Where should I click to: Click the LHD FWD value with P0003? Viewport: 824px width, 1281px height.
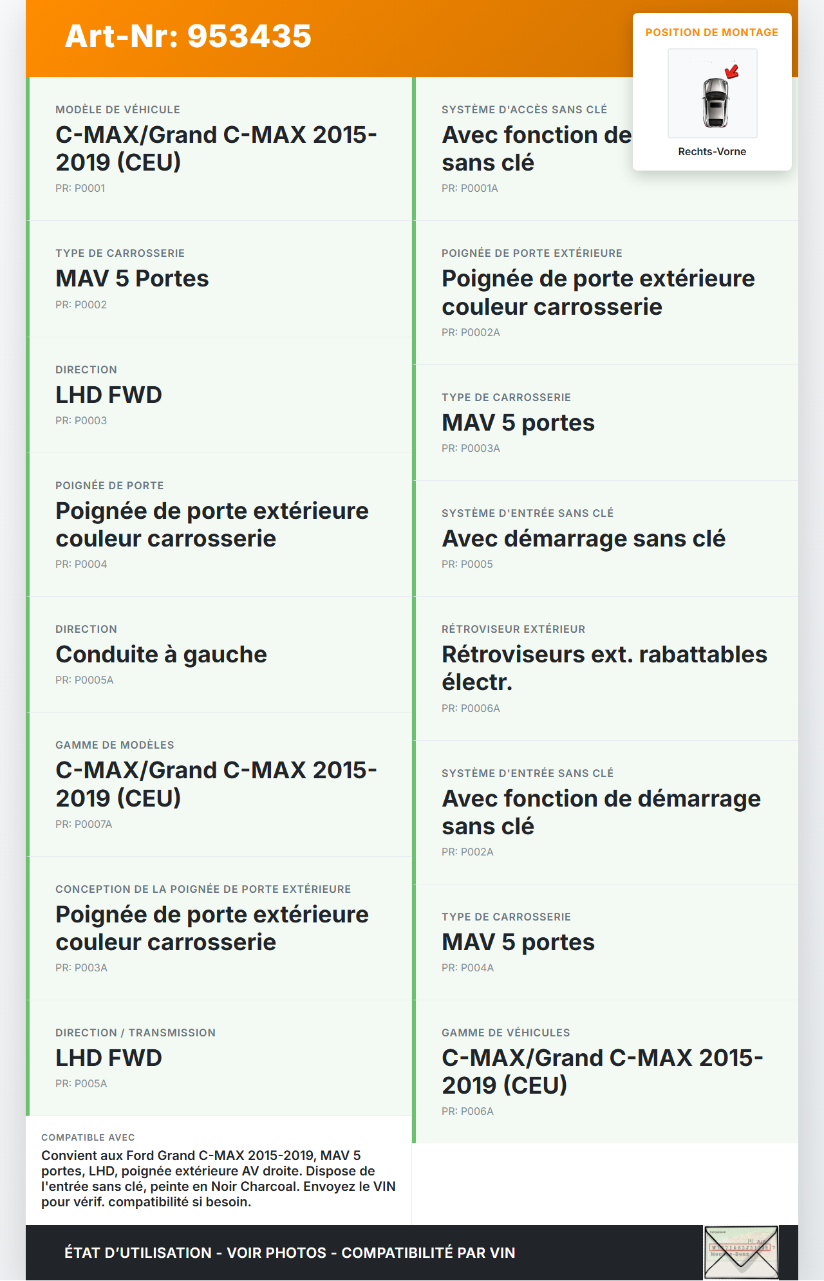109,395
